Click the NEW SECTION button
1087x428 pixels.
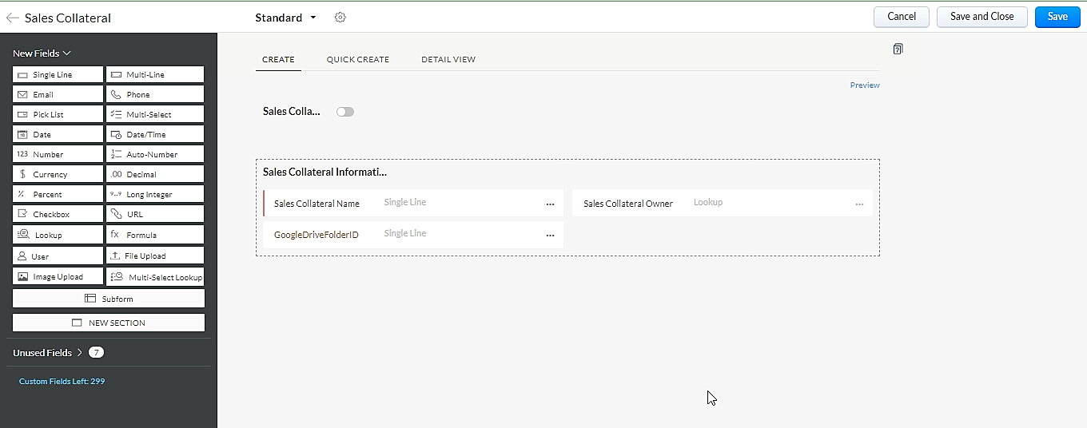109,323
